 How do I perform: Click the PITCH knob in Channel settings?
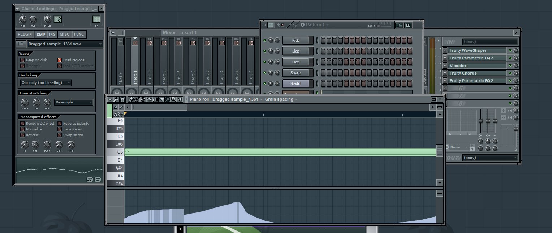pos(47,19)
